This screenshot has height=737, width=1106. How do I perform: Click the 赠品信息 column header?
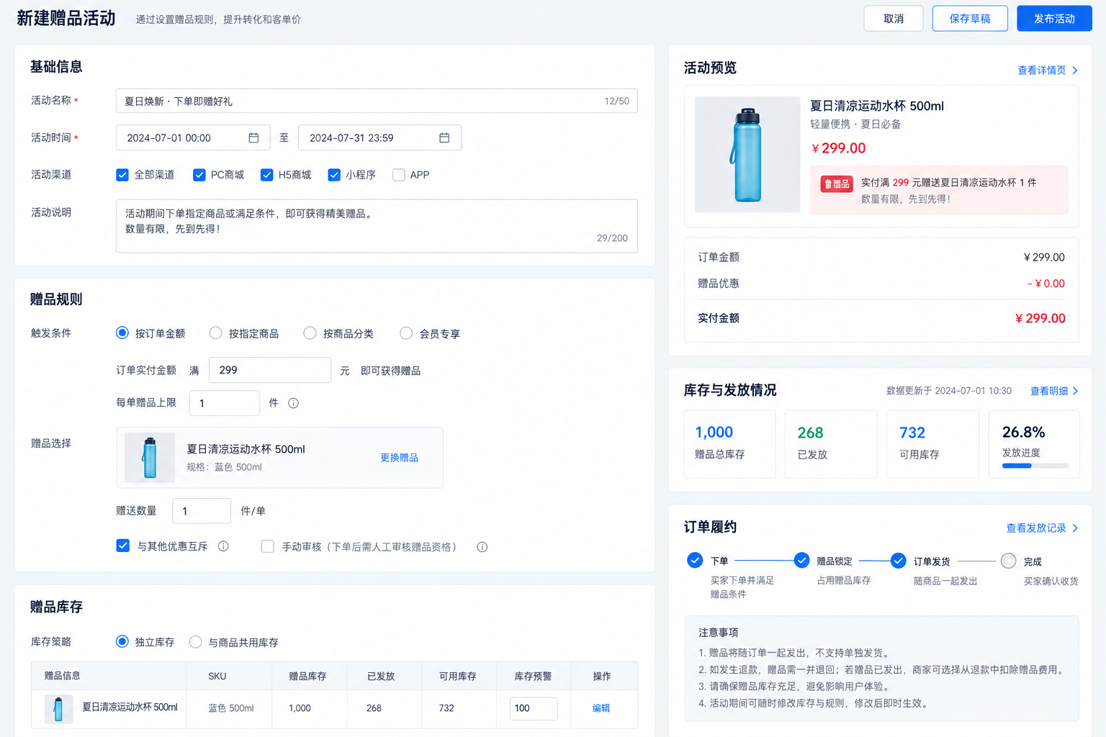[63, 676]
